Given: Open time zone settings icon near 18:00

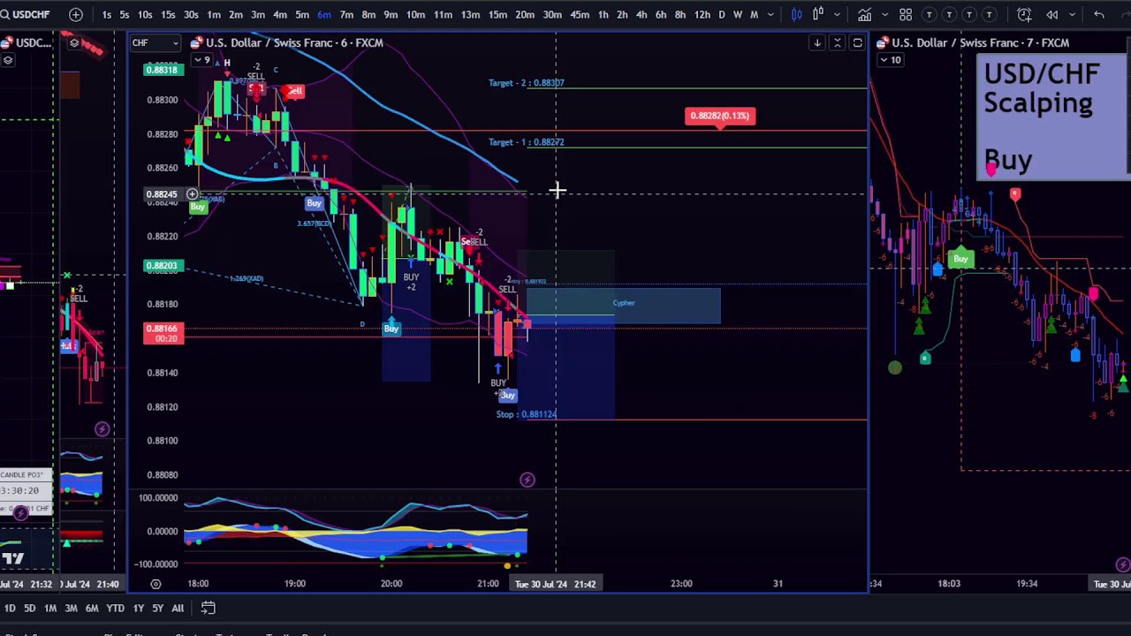Looking at the screenshot, I should [x=156, y=584].
